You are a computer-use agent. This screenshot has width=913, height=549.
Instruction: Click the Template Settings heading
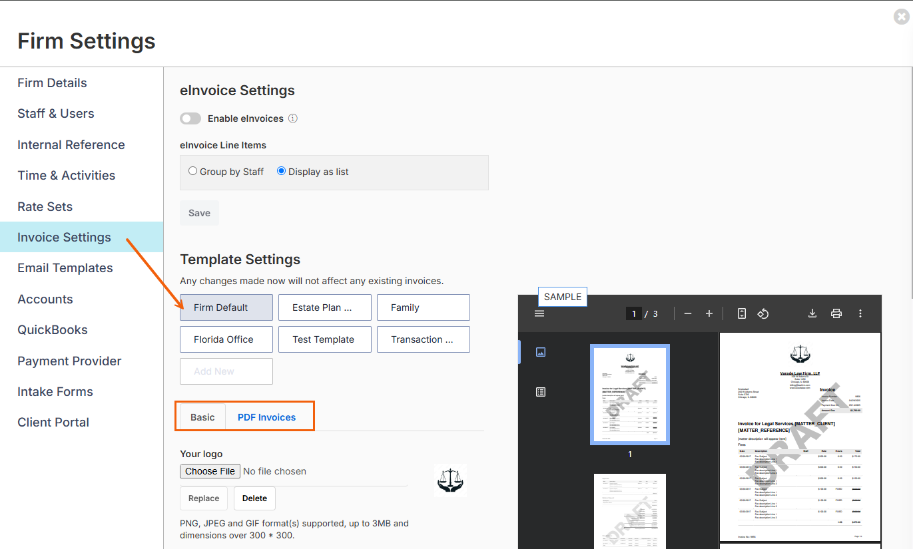coord(240,260)
